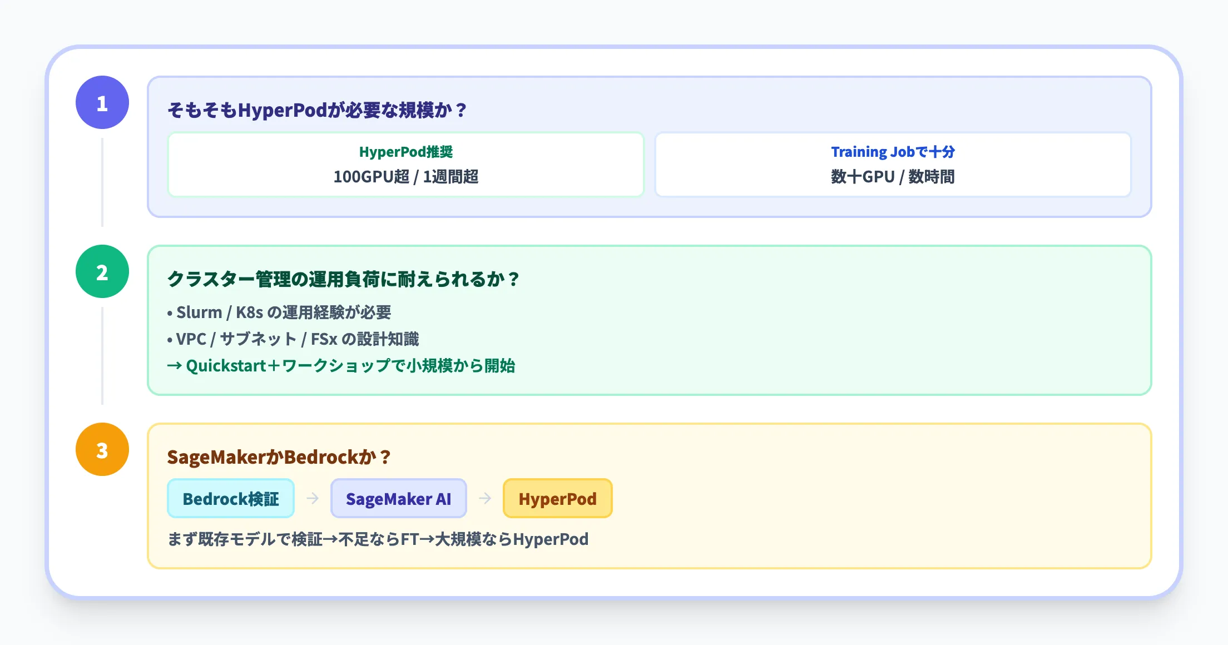Click the Quickstart＋ワークショップで小規模から開始 link

(342, 366)
